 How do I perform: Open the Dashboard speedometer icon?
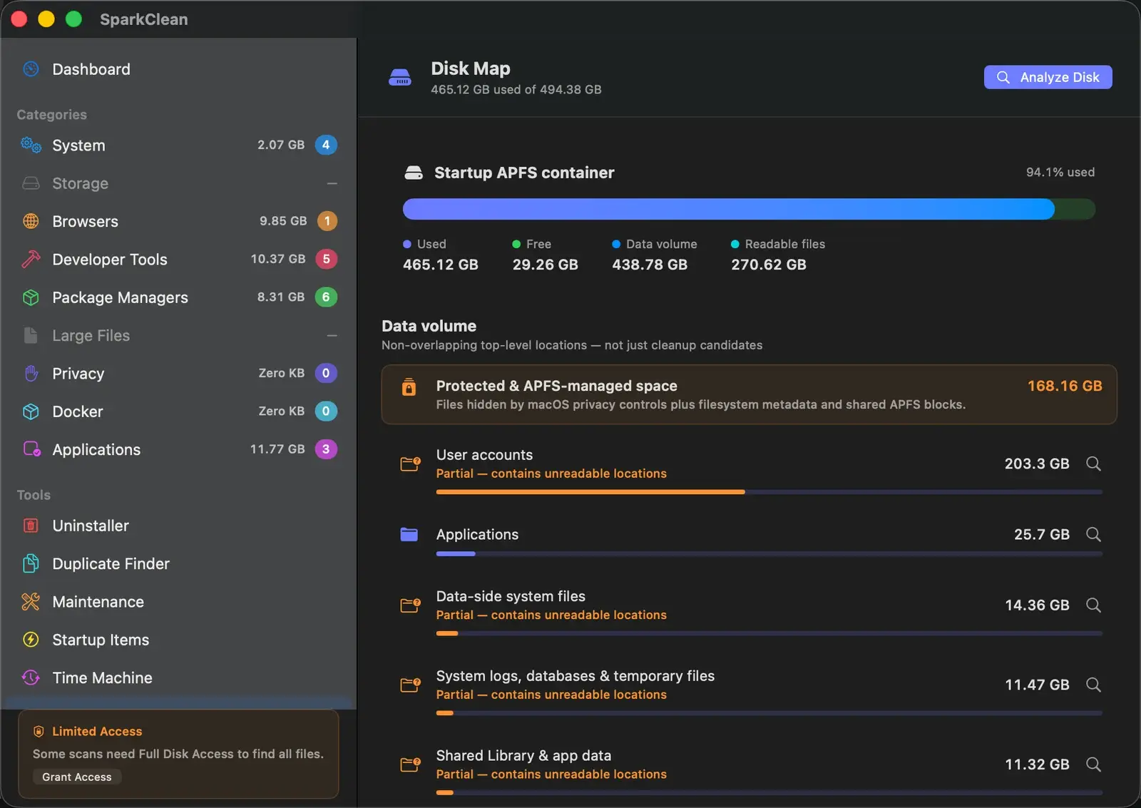31,69
